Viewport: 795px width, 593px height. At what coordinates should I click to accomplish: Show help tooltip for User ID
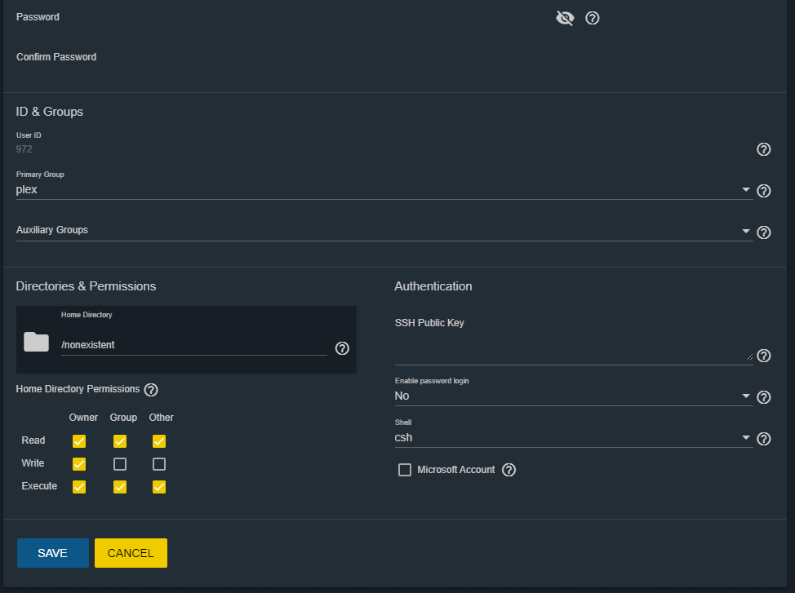764,149
